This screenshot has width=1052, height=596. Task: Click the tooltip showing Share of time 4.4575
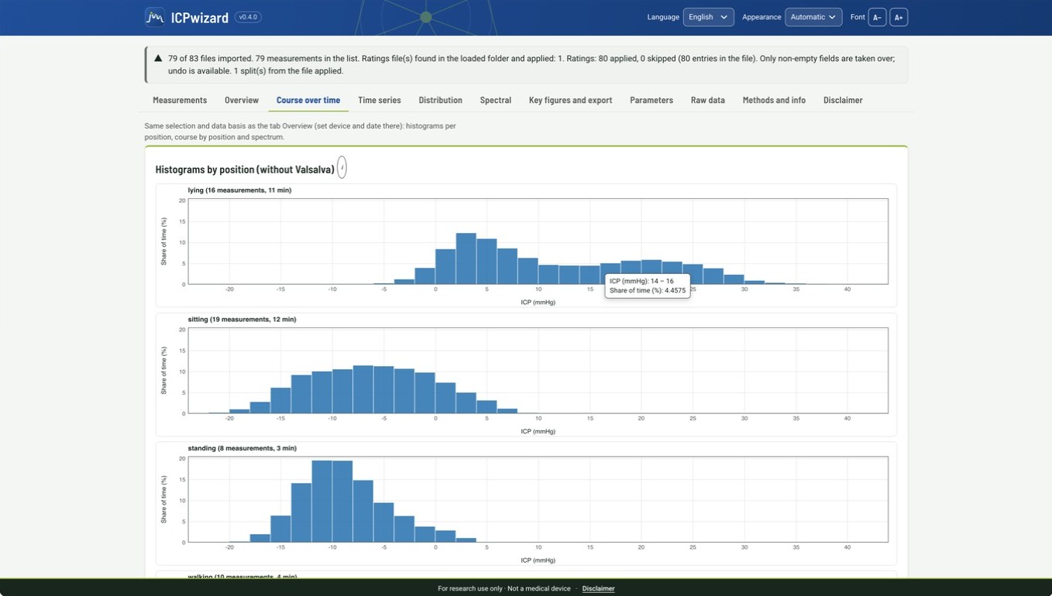(648, 286)
